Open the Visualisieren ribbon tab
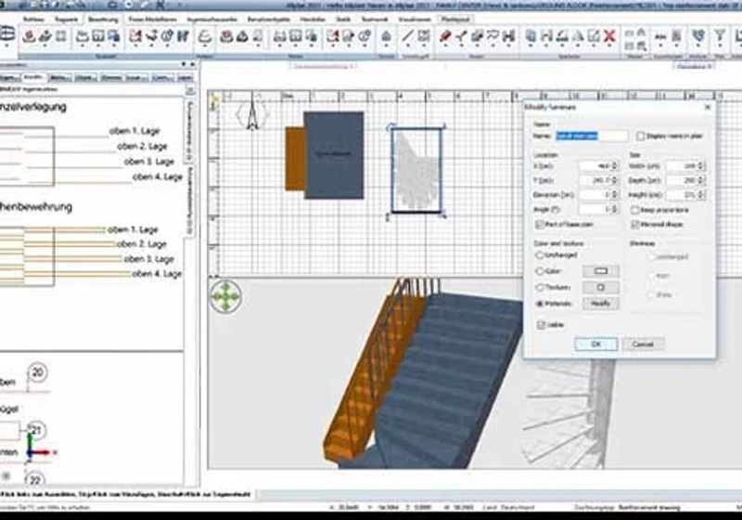 [x=415, y=19]
